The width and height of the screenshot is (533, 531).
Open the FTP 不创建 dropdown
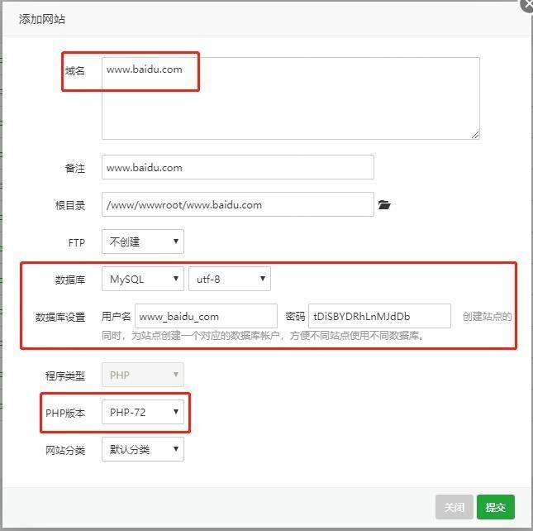pos(142,242)
